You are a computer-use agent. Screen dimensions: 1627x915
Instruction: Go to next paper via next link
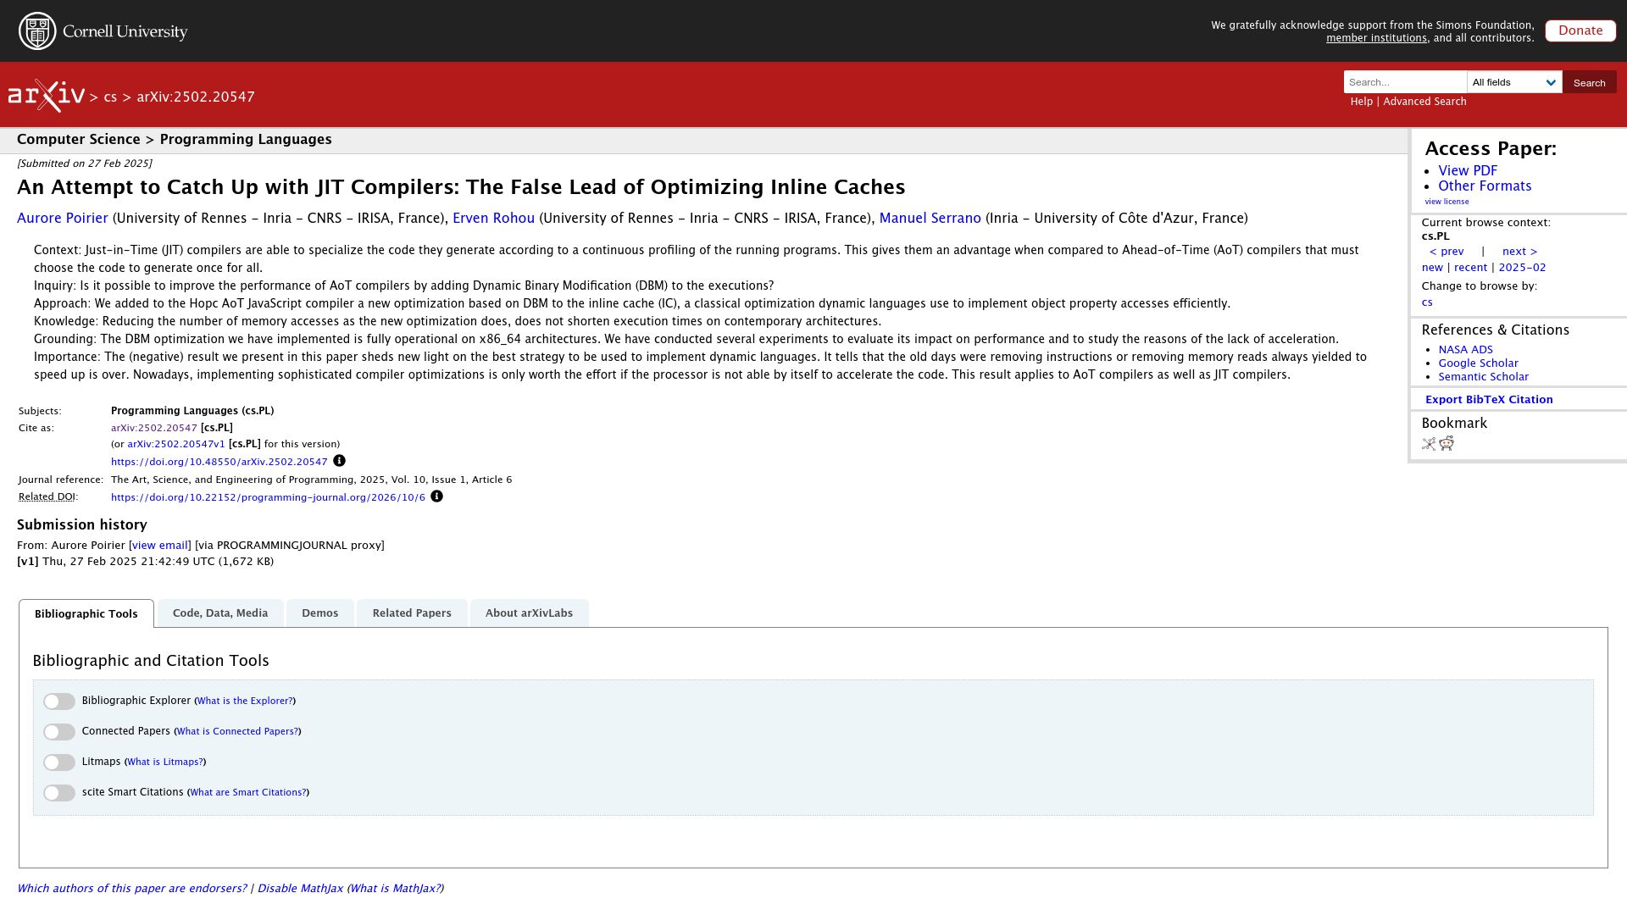1519,252
